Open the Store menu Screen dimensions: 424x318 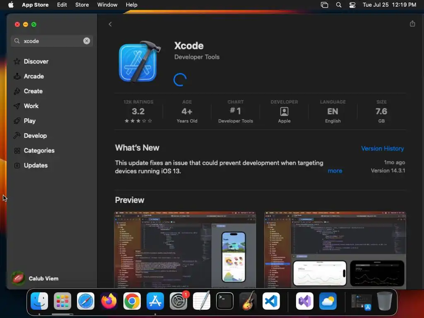click(x=82, y=5)
